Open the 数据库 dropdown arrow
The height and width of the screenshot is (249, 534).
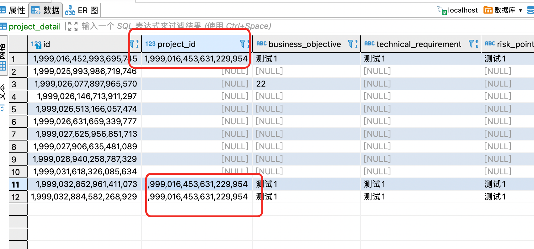521,10
